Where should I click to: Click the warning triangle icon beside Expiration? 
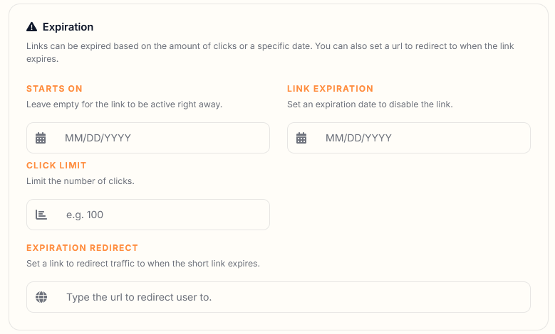(31, 27)
